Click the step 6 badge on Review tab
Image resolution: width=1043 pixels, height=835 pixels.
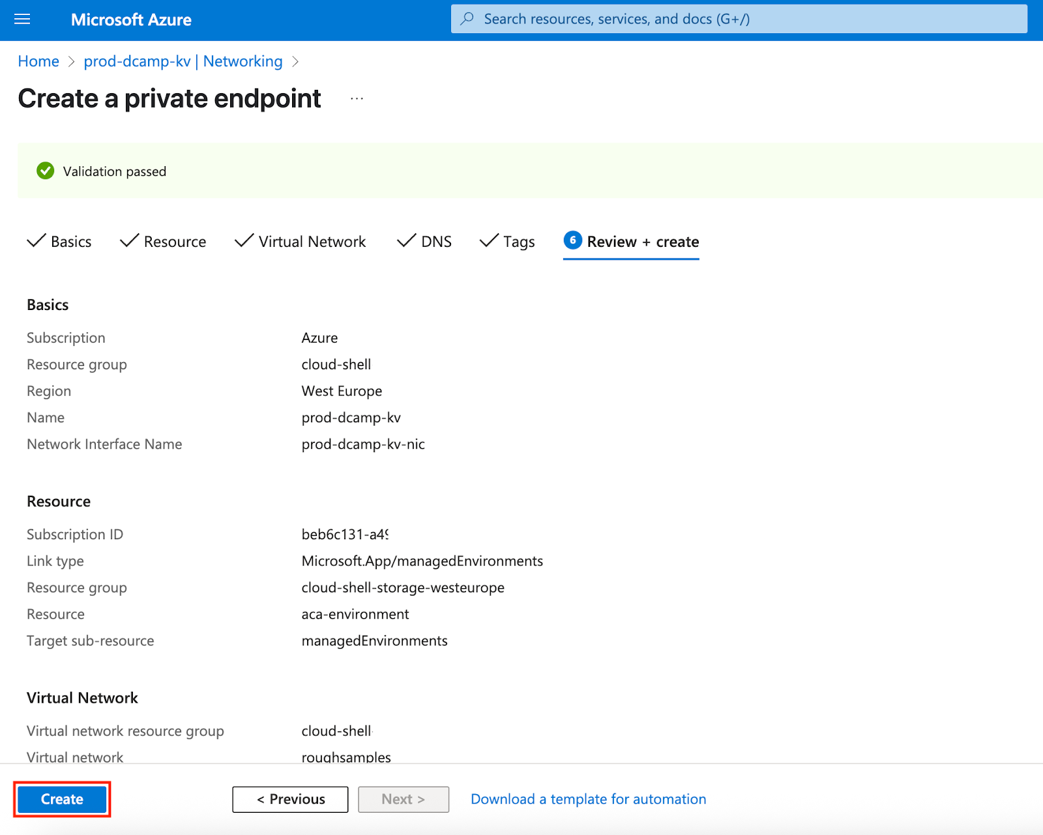coord(572,240)
